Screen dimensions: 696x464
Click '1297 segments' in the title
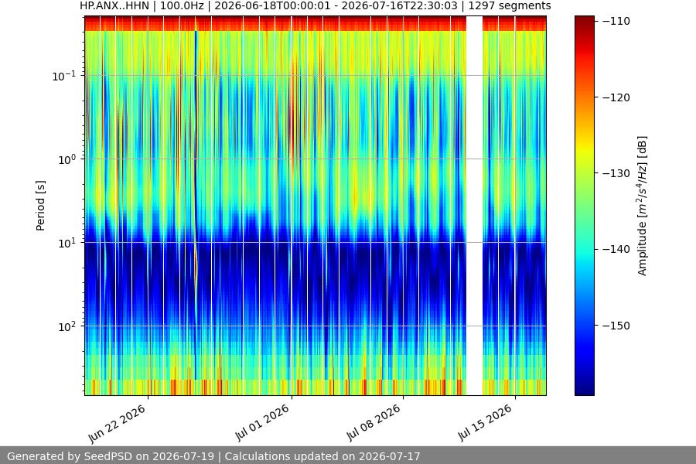(510, 6)
